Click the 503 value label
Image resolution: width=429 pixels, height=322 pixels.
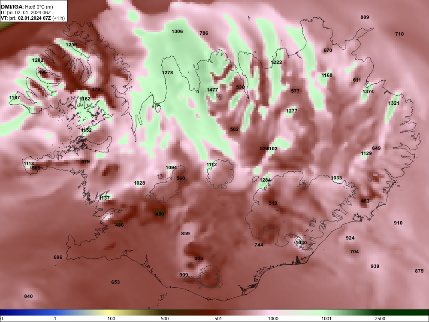pos(199,258)
